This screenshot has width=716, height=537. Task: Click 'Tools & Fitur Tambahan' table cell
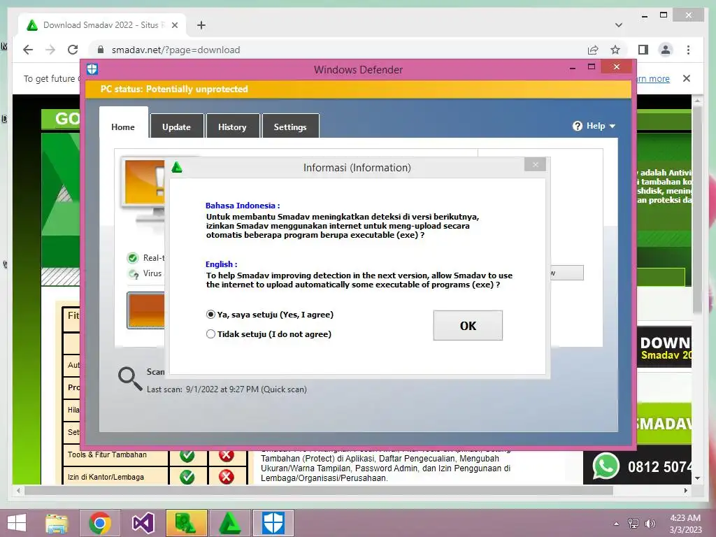[x=115, y=454]
